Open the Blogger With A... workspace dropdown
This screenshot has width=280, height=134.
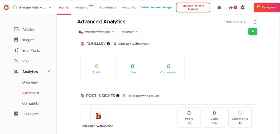point(32,8)
